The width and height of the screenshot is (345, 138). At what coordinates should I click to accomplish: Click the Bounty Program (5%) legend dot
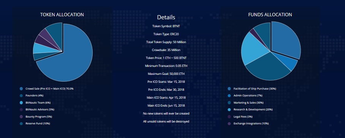click(x=21, y=116)
